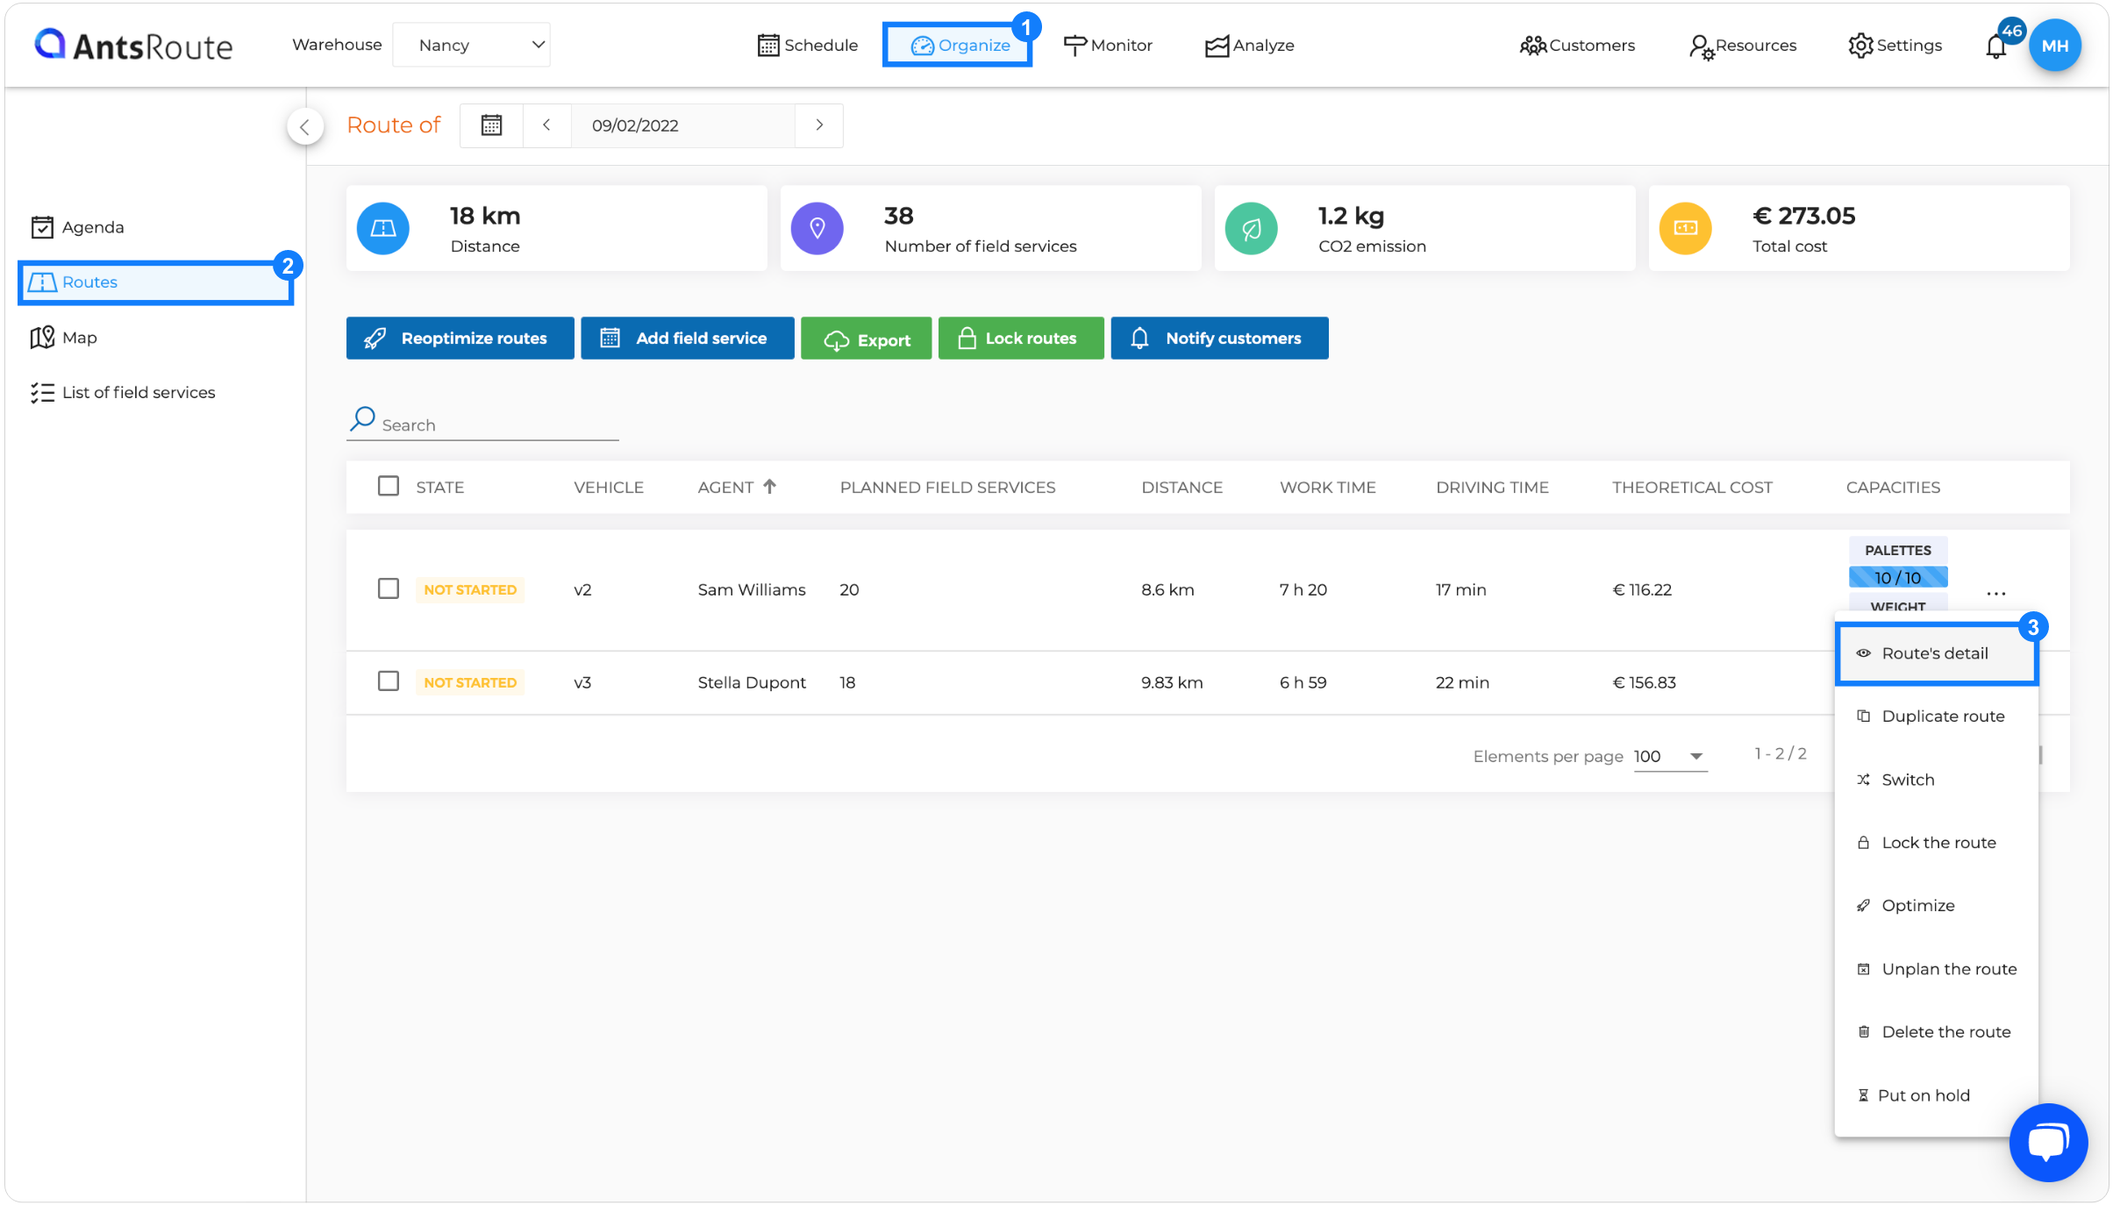2113x1205 pixels.
Task: Open the Nancy warehouse dropdown
Action: [x=471, y=46]
